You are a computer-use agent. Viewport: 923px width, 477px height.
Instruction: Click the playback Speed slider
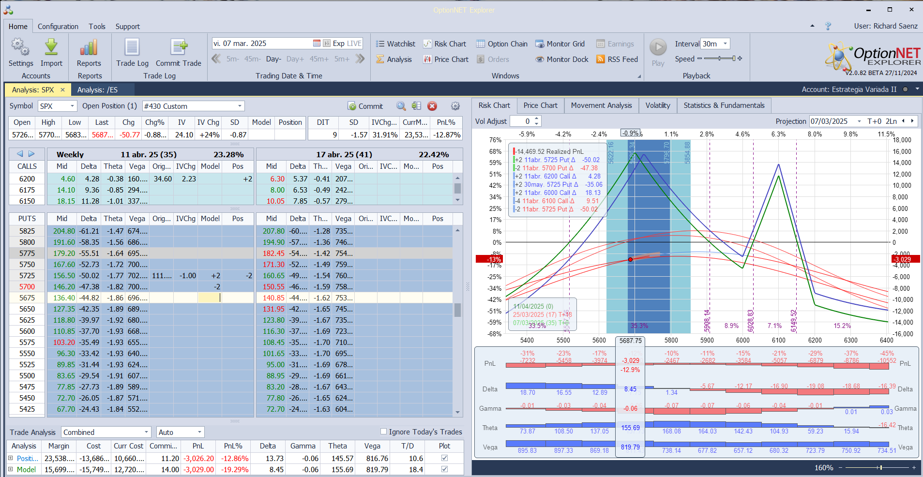(720, 59)
